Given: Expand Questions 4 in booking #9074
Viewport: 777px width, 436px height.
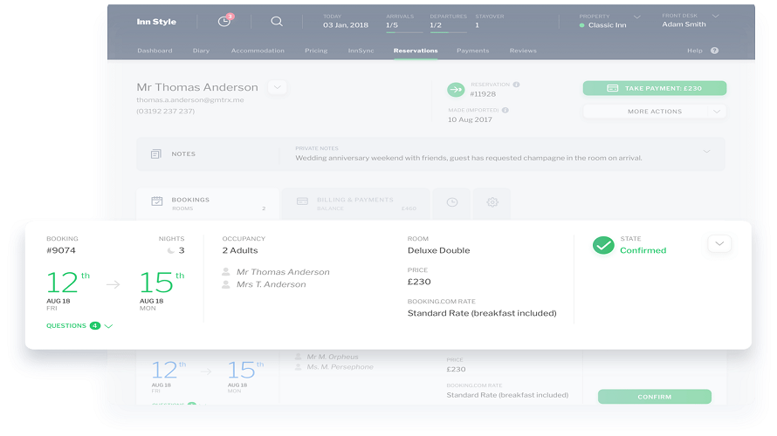Looking at the screenshot, I should [x=79, y=325].
